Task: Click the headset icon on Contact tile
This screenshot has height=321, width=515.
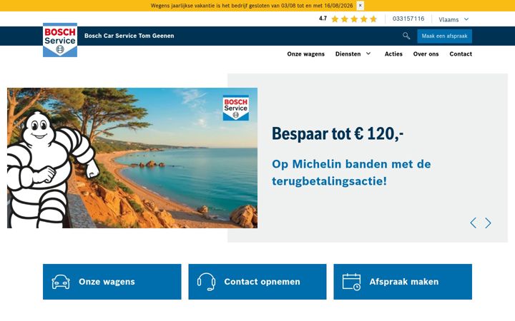Action: [x=206, y=282]
